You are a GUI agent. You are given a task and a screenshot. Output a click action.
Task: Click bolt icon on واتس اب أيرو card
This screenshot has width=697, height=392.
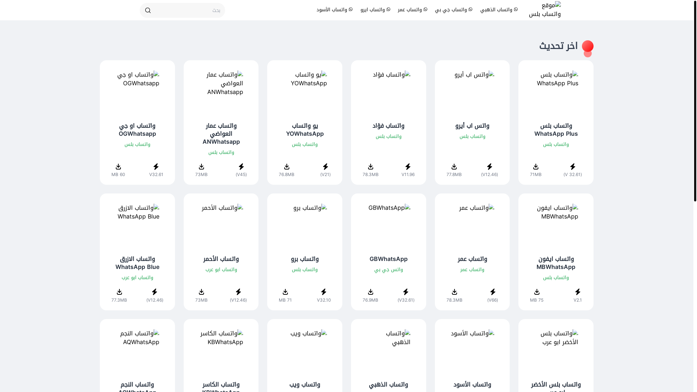[489, 167]
